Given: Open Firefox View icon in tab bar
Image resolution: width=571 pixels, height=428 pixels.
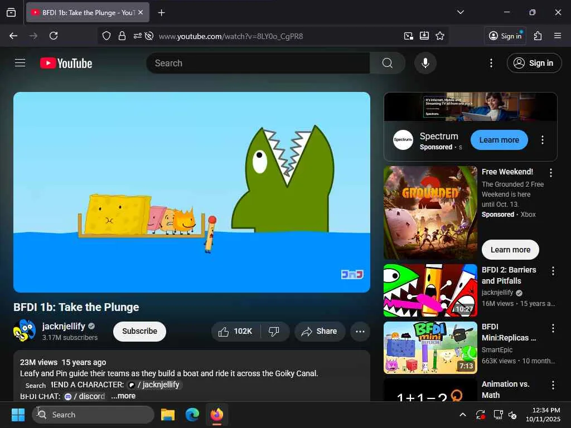Looking at the screenshot, I should coord(11,12).
